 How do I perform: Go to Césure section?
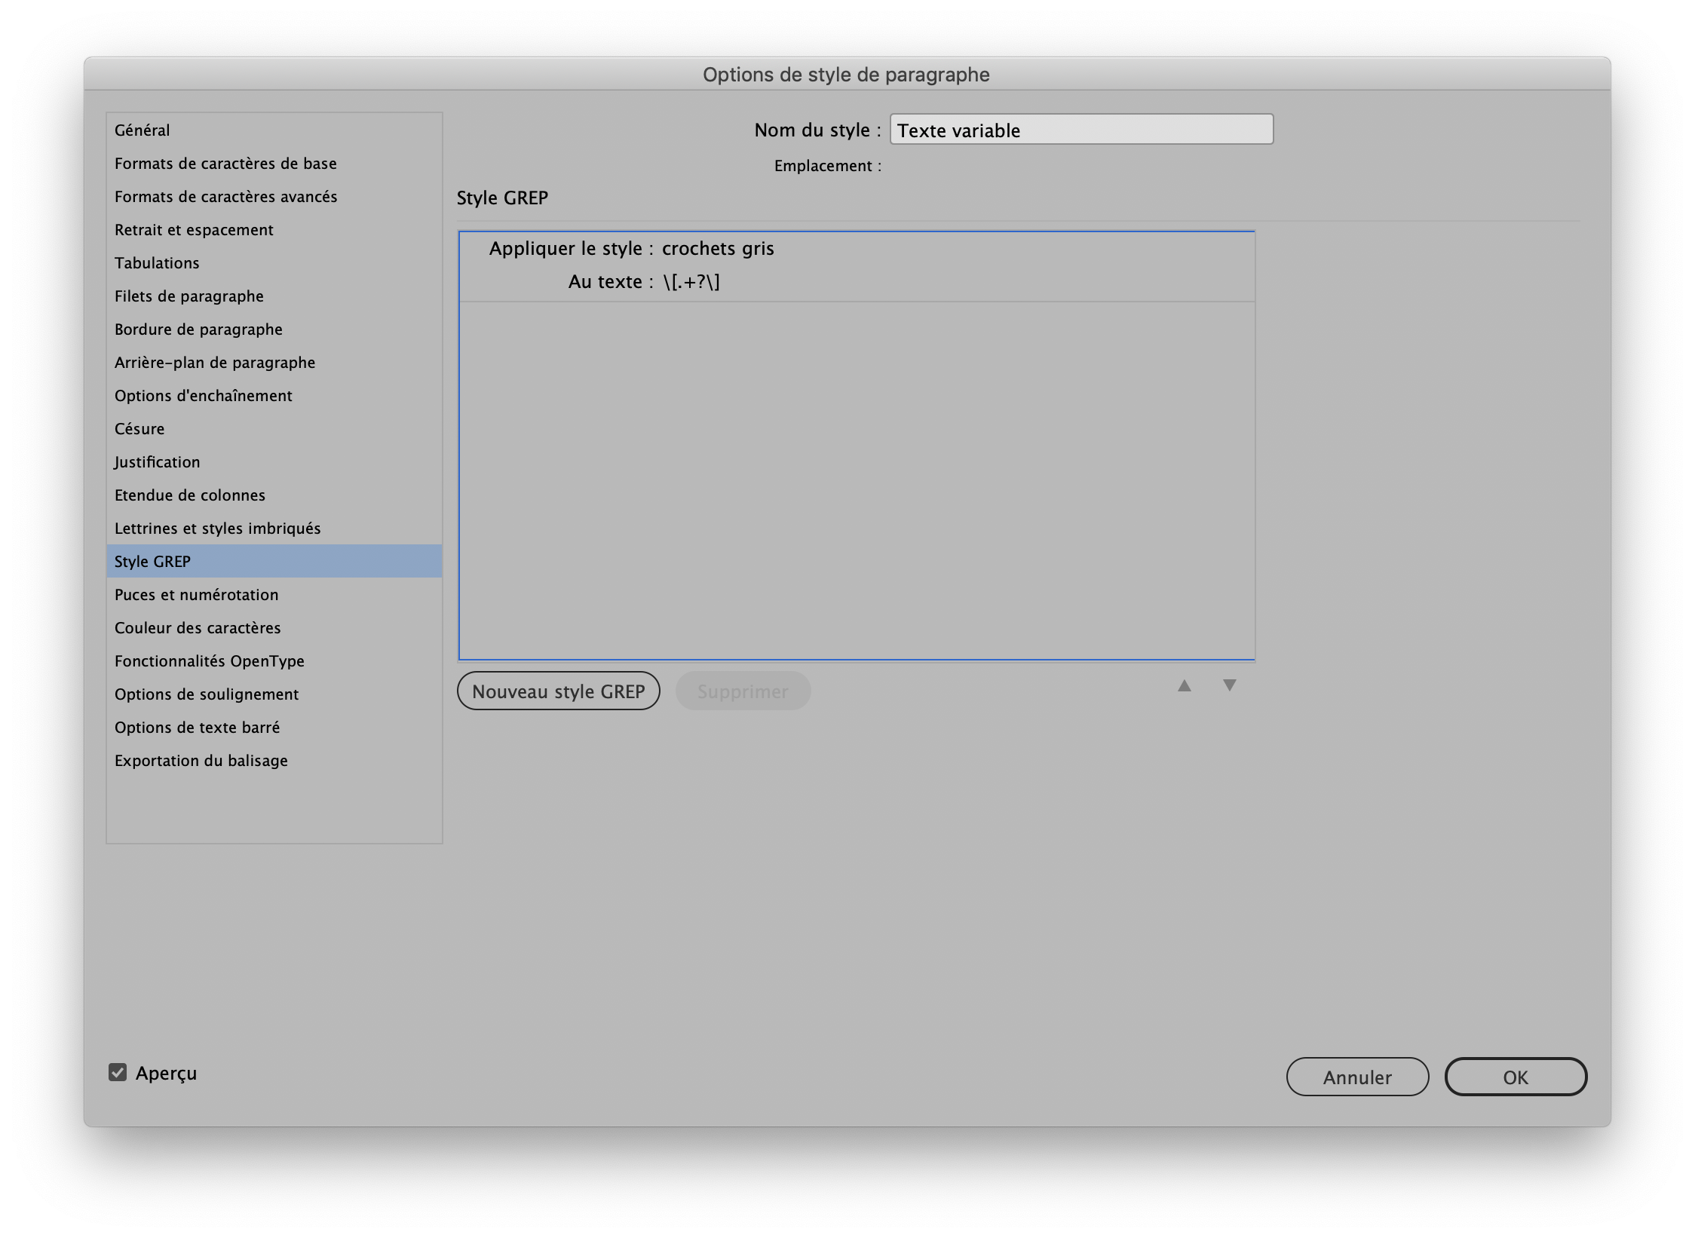pos(274,428)
